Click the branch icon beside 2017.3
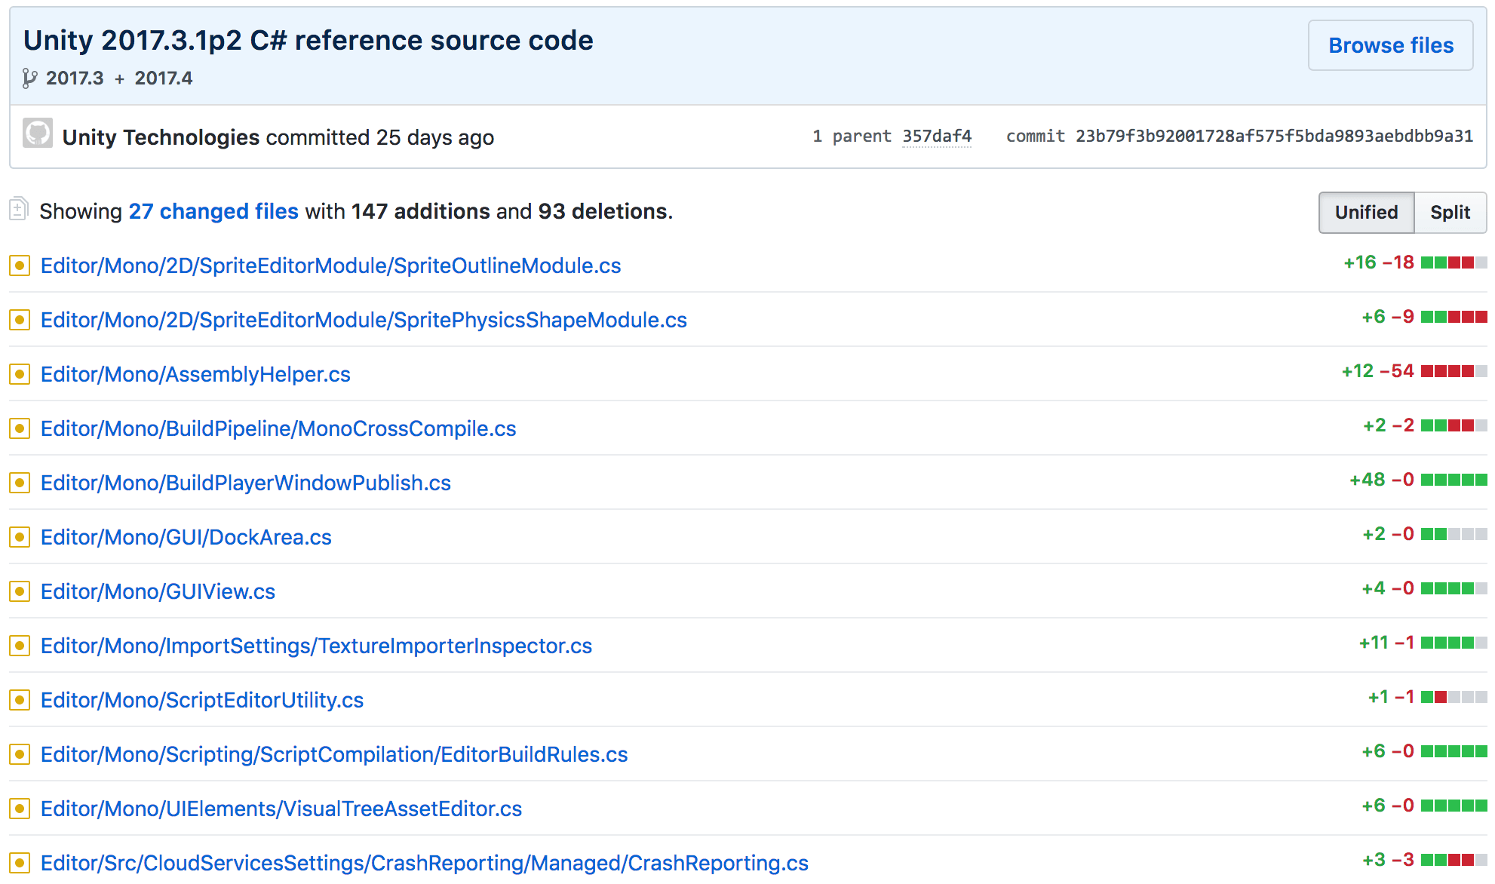The image size is (1495, 884). click(x=29, y=78)
